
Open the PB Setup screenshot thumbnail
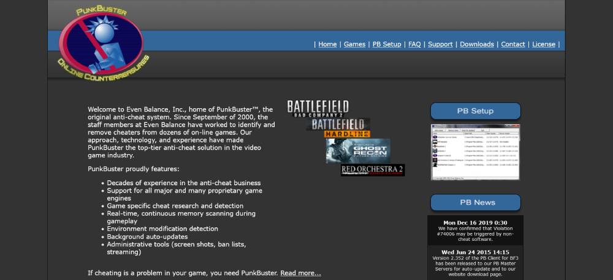(x=475, y=152)
